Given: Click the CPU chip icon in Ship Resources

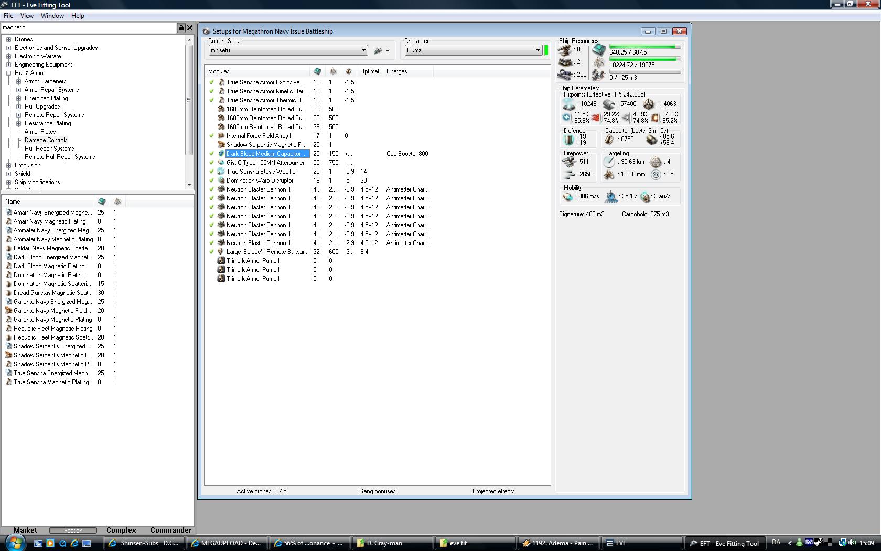Looking at the screenshot, I should 599,50.
